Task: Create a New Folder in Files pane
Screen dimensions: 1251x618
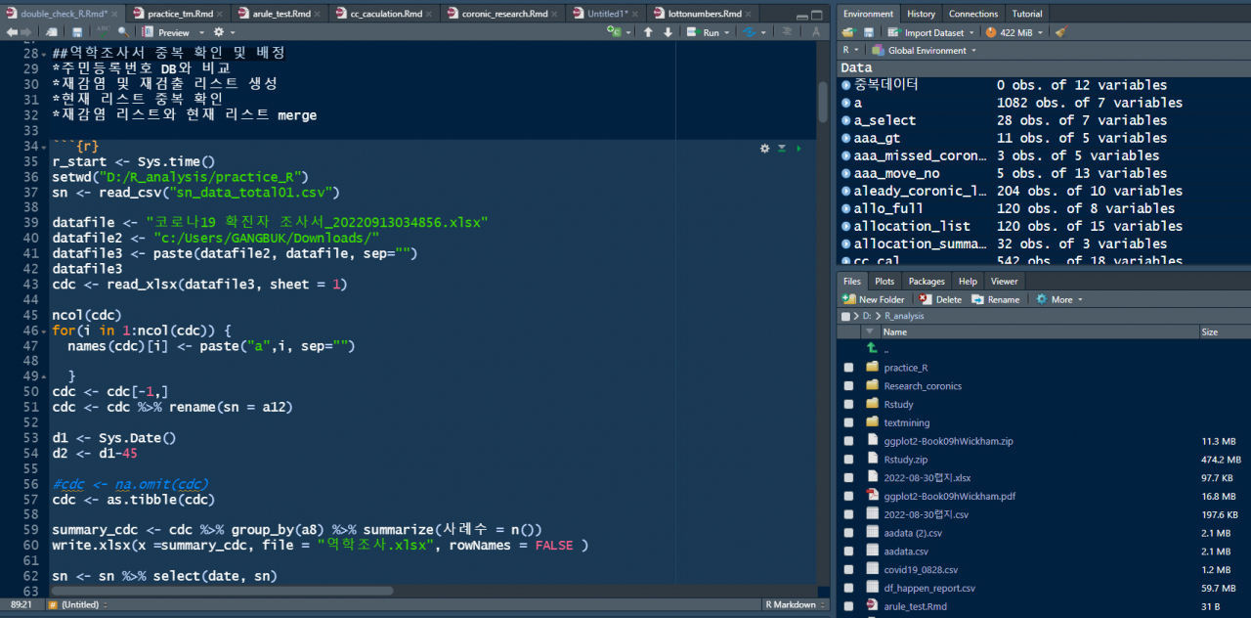Action: click(874, 299)
